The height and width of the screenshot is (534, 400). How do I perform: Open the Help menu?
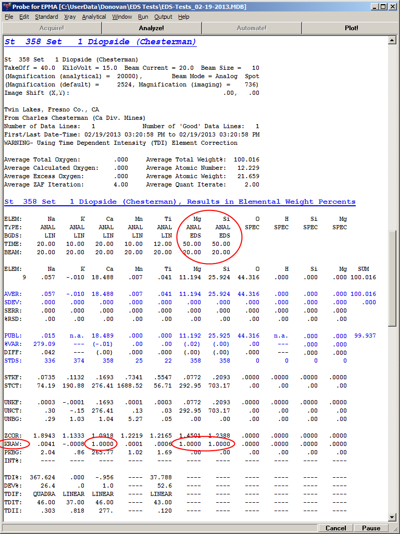tap(184, 17)
